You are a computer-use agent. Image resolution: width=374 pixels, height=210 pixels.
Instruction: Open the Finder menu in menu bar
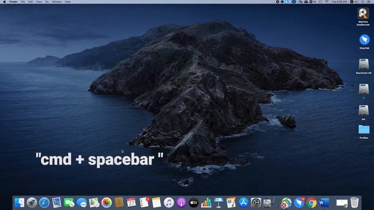click(13, 2)
